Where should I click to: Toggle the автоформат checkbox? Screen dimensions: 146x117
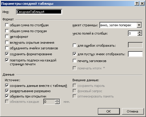[x=7, y=37]
